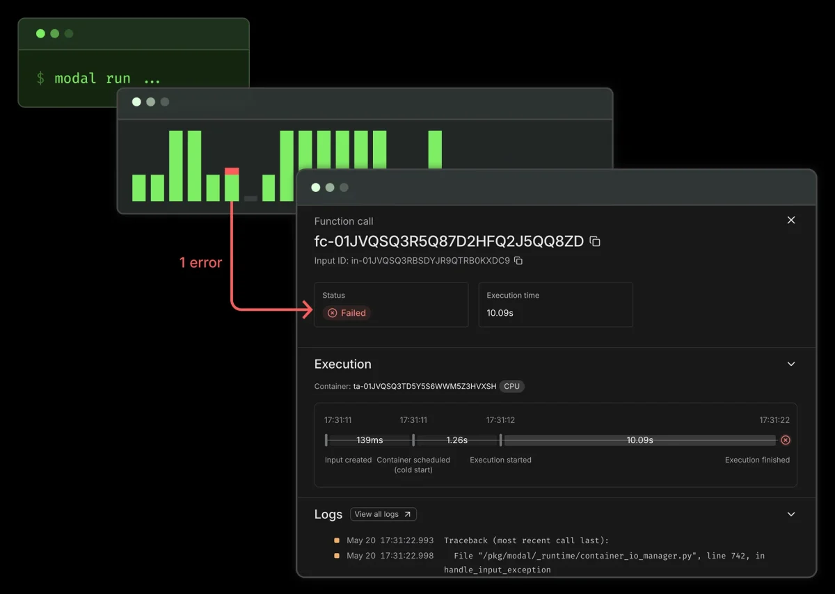Viewport: 835px width, 594px height.
Task: Click the Execution section heading
Action: click(343, 364)
